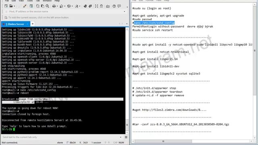258x145 pixels.
Task: Click the status bar down arrow icon
Action: point(109,143)
